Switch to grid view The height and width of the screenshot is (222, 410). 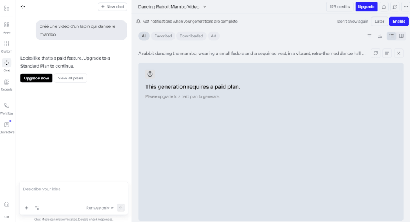click(x=401, y=36)
